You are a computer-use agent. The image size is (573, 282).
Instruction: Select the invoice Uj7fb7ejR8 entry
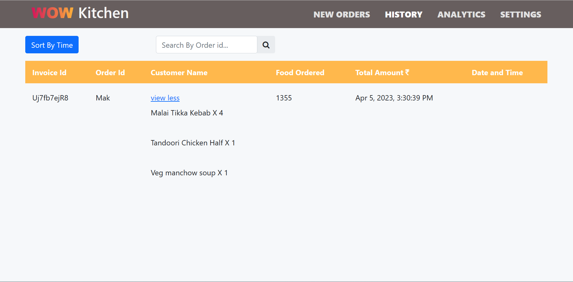coord(50,98)
